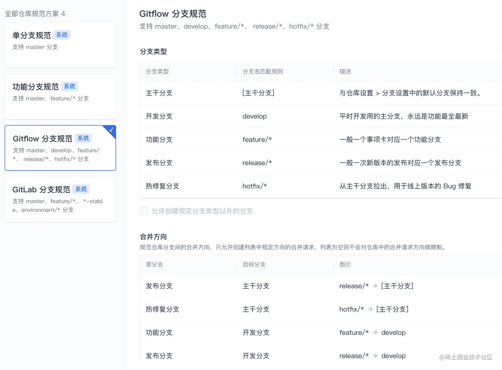This screenshot has width=502, height=370.
Task: Click the 目标分支 column header
Action: [254, 264]
